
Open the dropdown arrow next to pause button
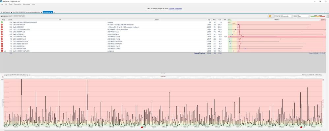(x=273, y=16)
